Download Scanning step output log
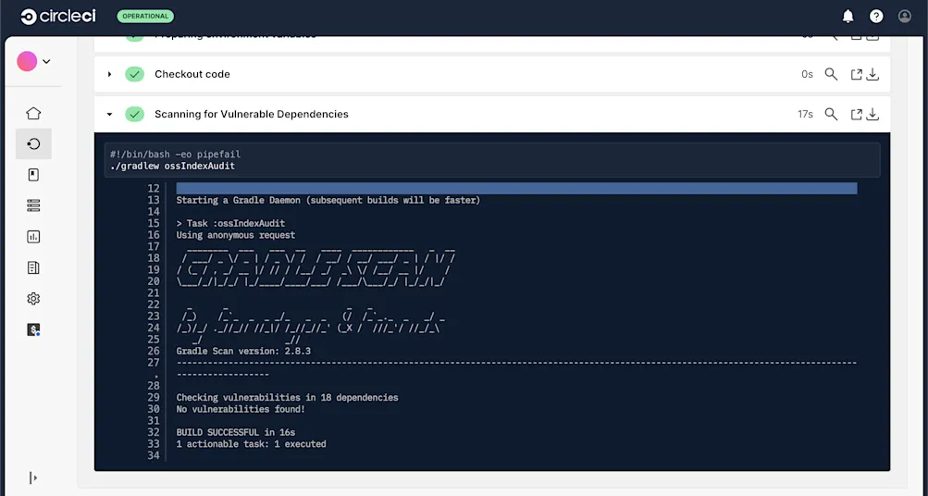Screen dimensions: 928x496 (873, 115)
